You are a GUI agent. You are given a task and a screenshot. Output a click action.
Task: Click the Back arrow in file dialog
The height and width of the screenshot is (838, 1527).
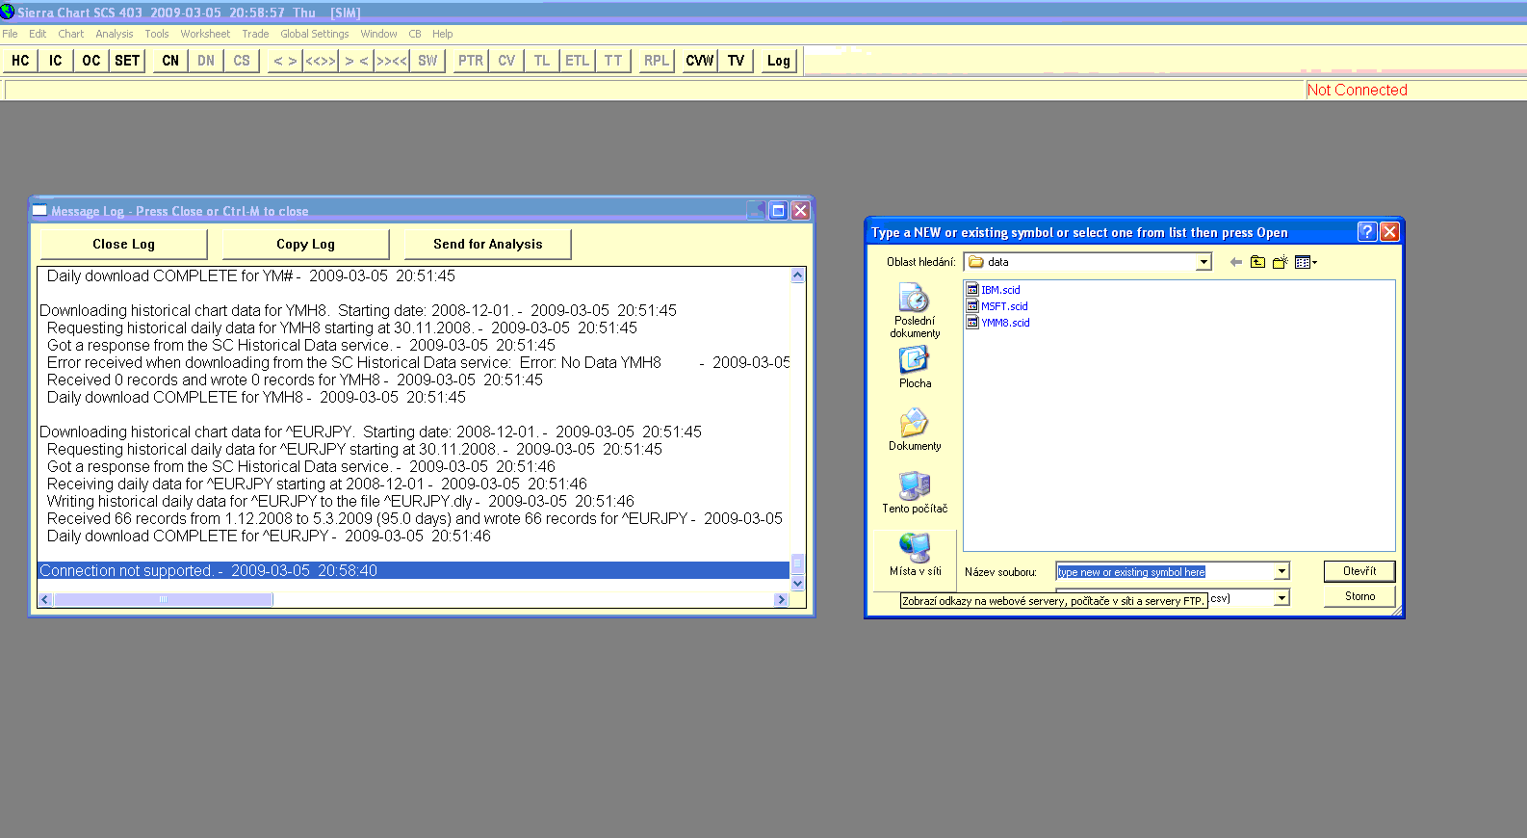(x=1236, y=262)
